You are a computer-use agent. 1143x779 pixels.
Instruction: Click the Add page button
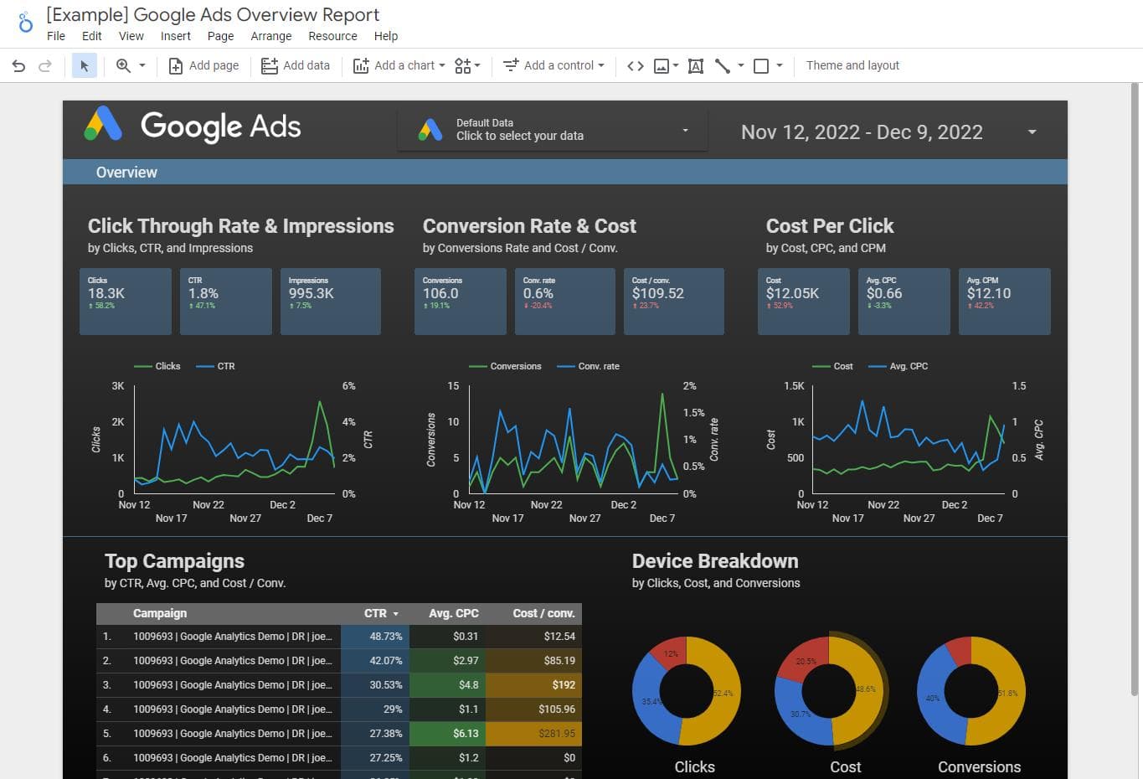(x=204, y=65)
